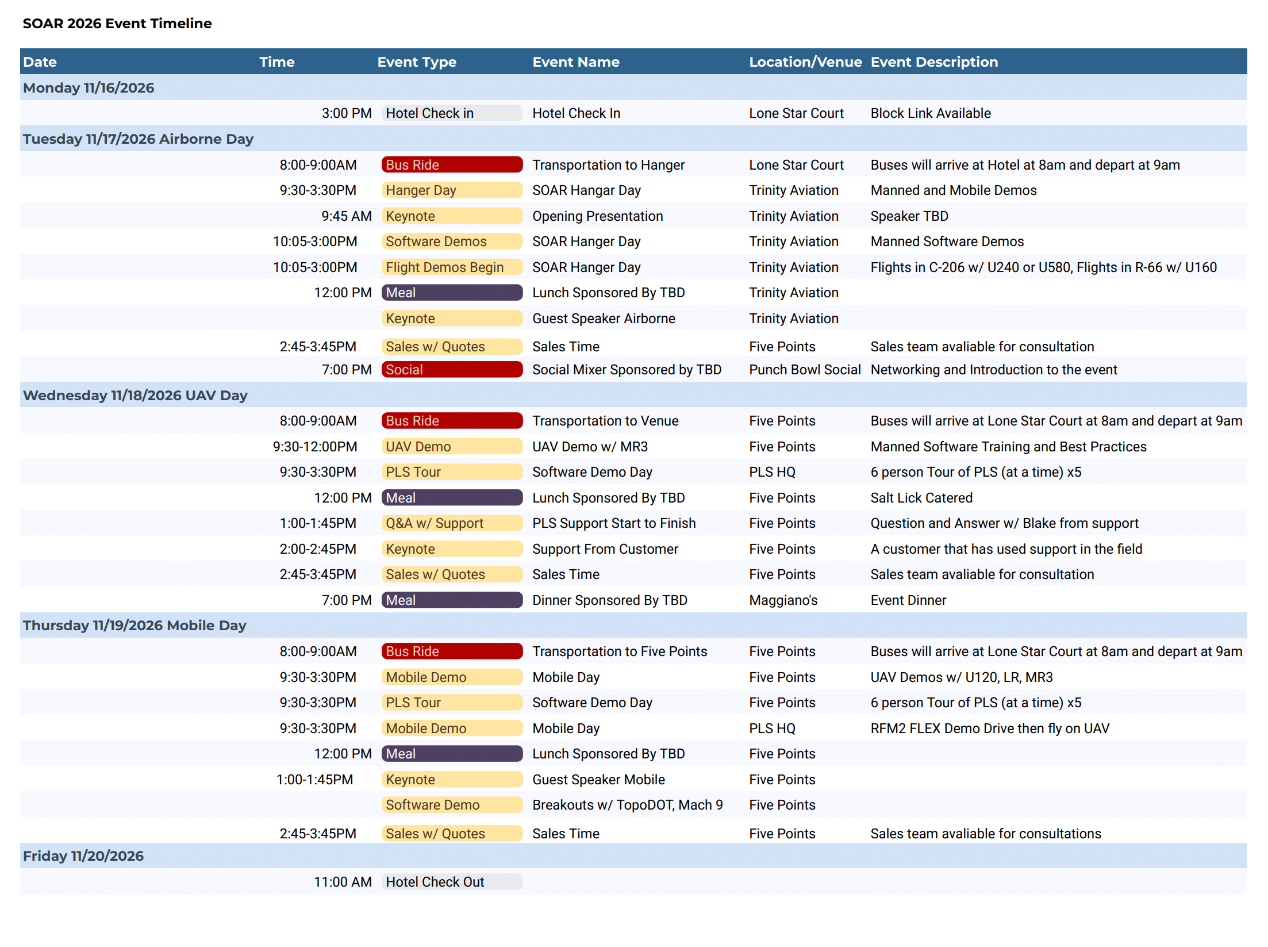
Task: Click "Question and Answer w/ Blake" description
Action: tap(1004, 523)
